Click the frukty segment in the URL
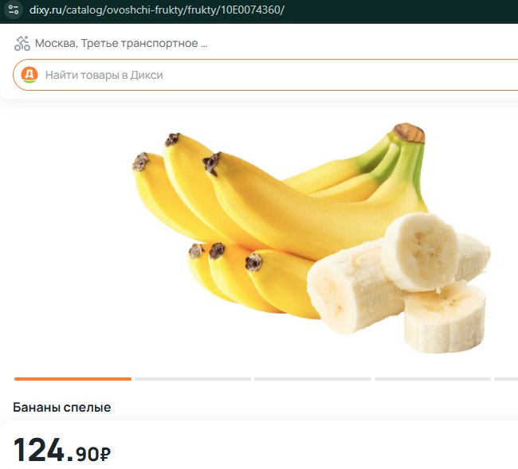This screenshot has height=469, width=518. 202,10
